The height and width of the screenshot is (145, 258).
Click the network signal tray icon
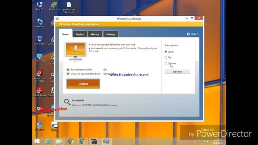pyautogui.click(x=204, y=141)
